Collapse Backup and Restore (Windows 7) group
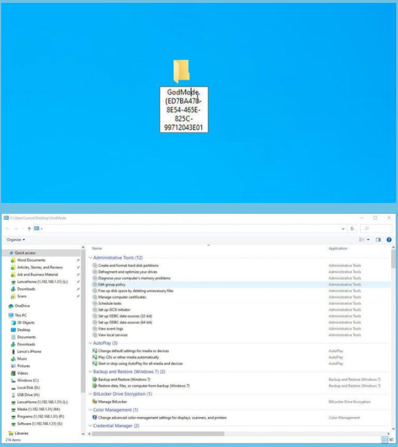The image size is (398, 447). [90, 372]
